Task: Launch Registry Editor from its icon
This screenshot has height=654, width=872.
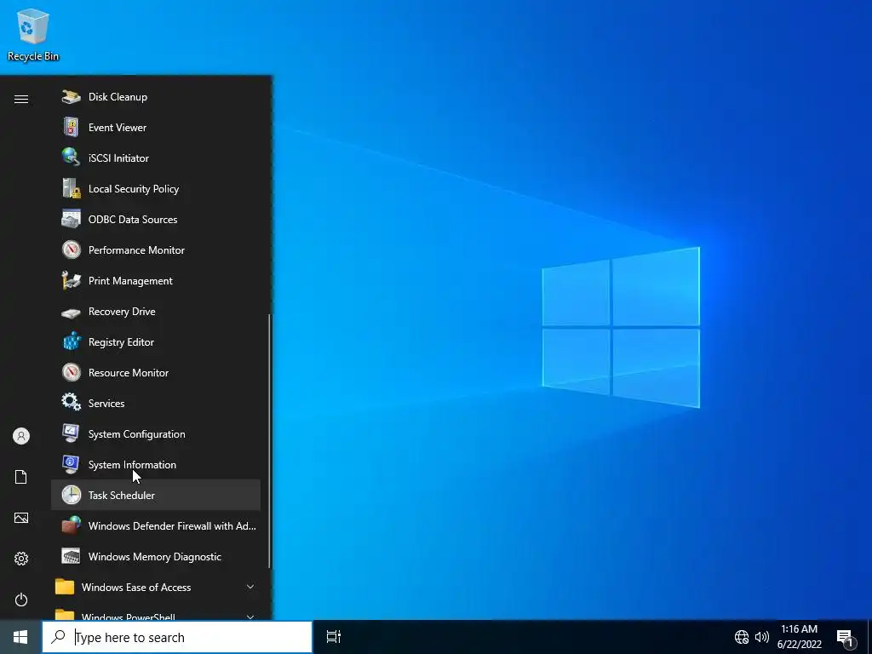Action: [x=72, y=342]
